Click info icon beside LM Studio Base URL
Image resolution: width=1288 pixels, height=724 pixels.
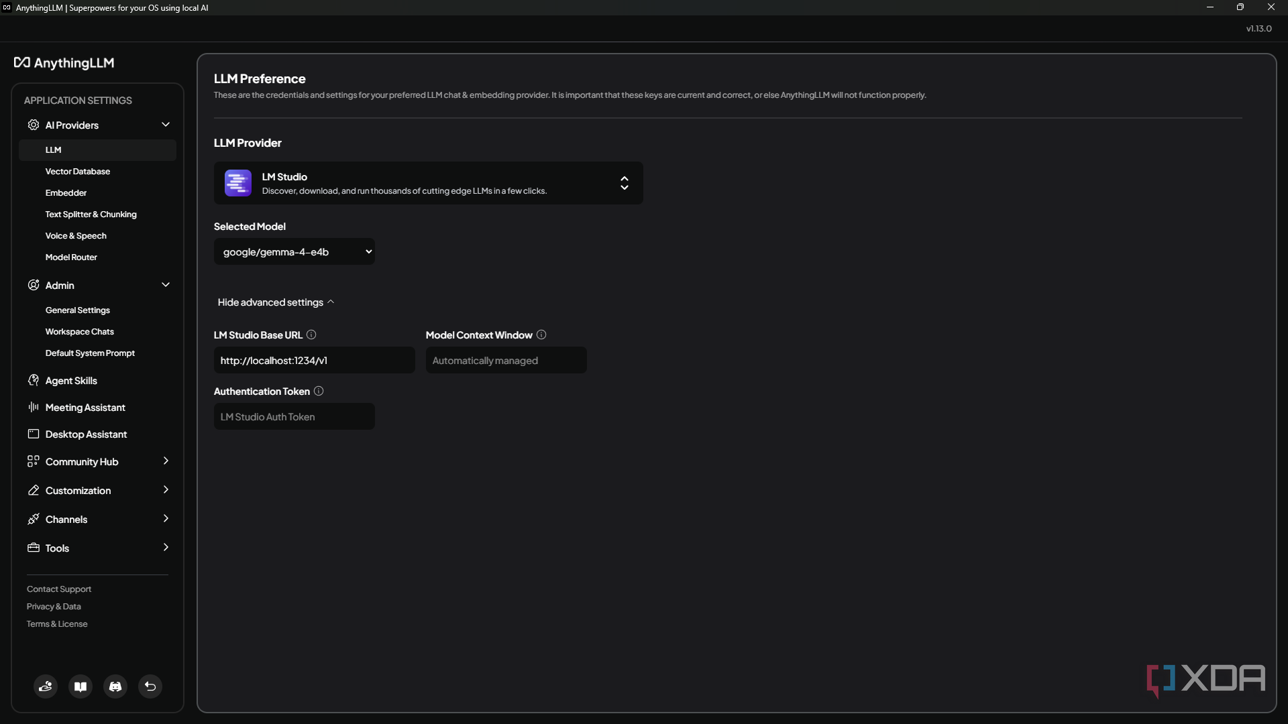(x=311, y=335)
